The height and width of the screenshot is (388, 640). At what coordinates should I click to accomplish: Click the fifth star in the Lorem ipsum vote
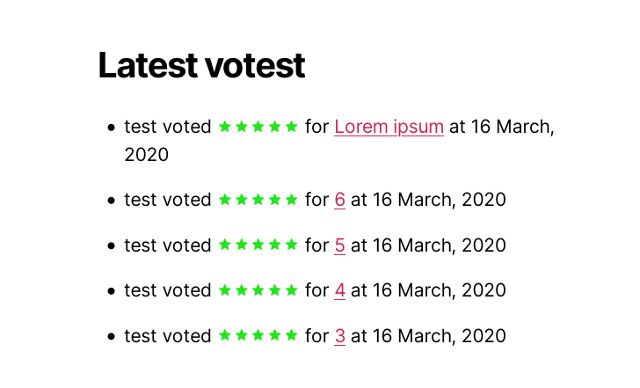[292, 127]
